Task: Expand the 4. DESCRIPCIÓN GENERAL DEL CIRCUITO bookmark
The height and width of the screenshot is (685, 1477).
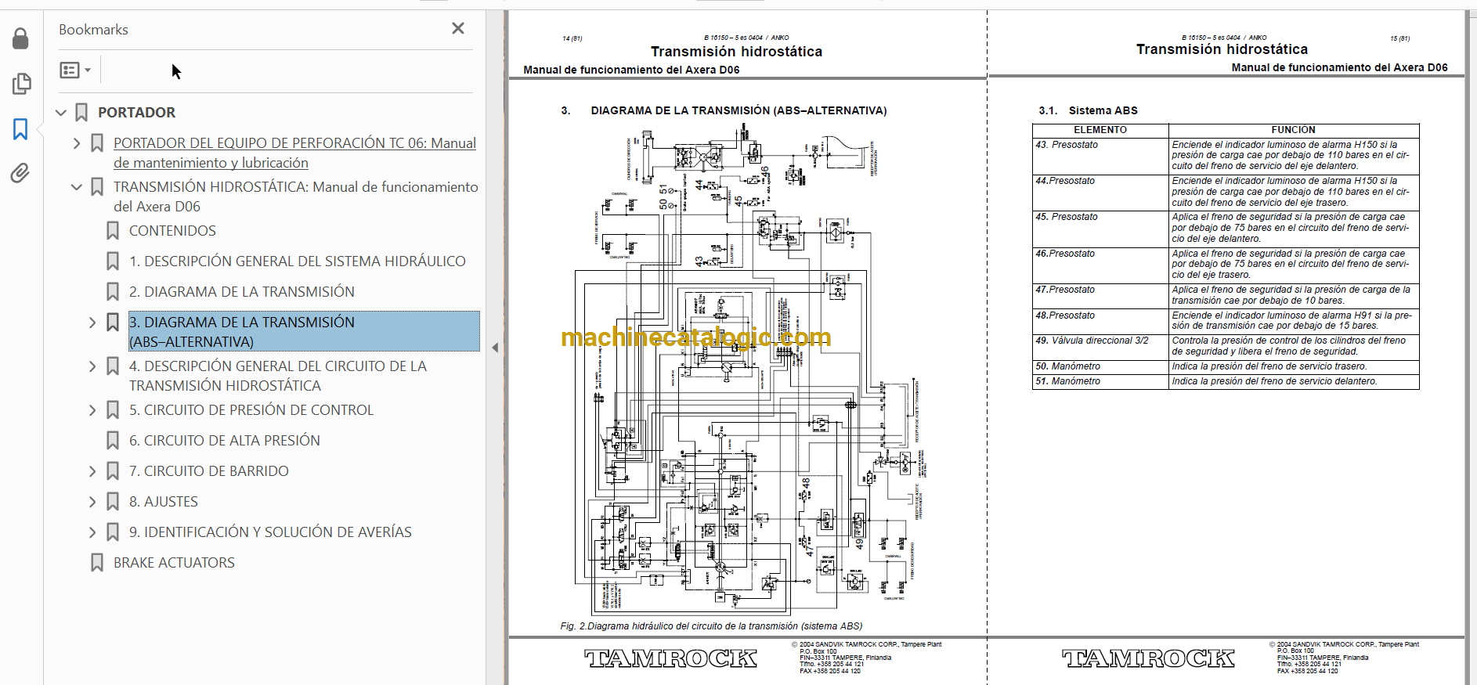Action: click(x=92, y=366)
